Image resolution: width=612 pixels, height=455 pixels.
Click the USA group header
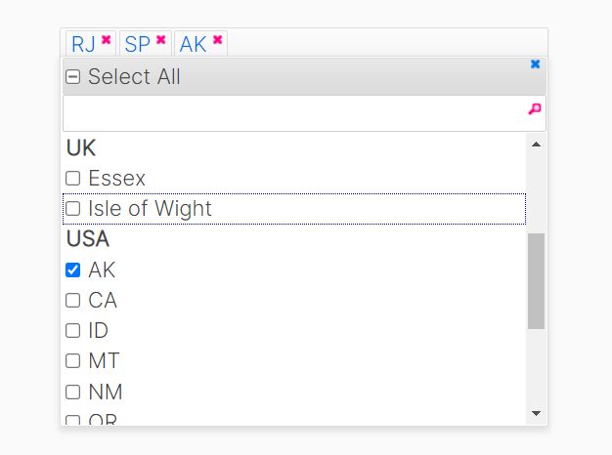pos(88,238)
